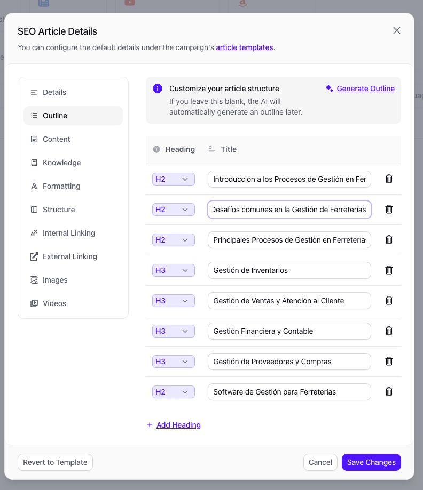Select the Structure section

[73, 210]
